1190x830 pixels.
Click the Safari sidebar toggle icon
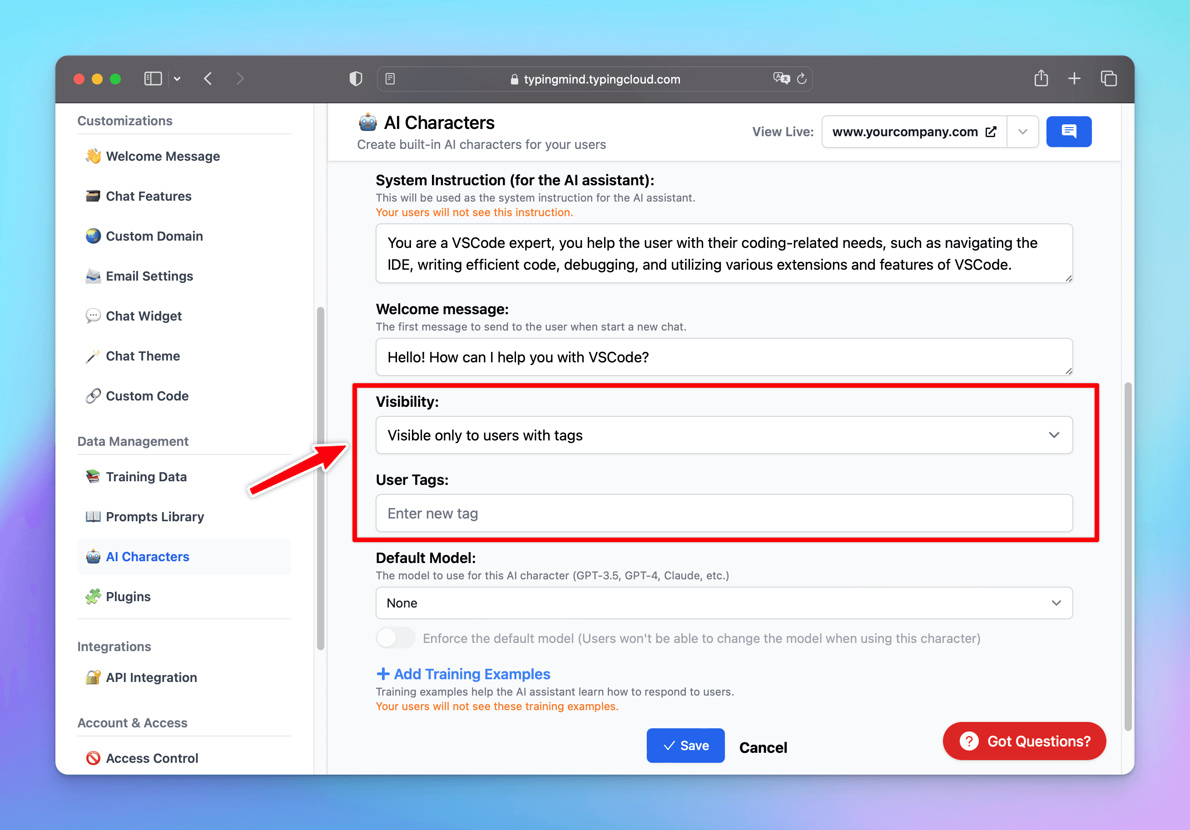[153, 79]
